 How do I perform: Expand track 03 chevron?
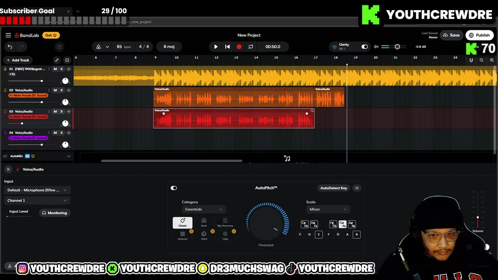[x=68, y=112]
